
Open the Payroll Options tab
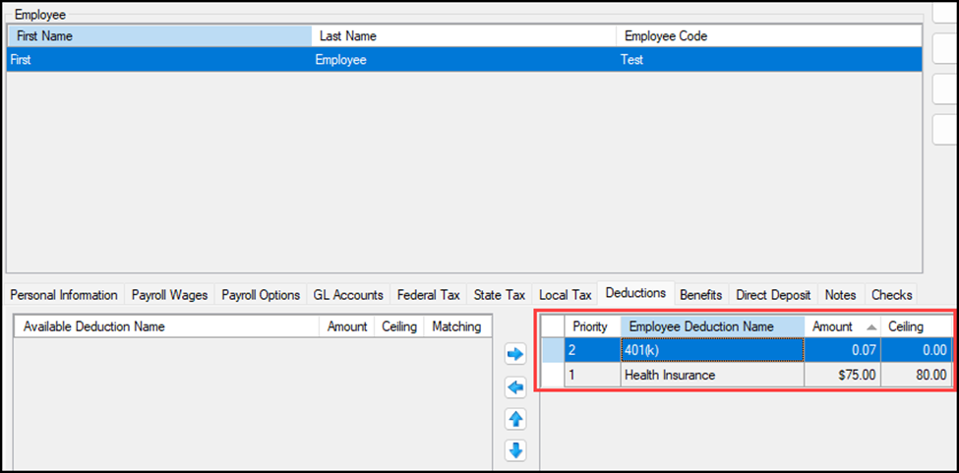click(x=260, y=295)
